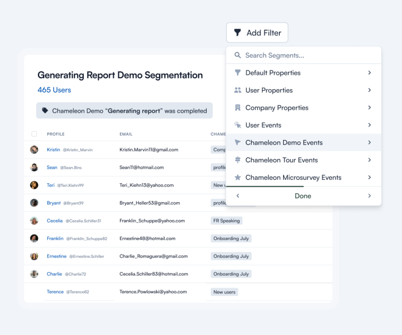The image size is (402, 335).
Task: Click Kristin's avatar thumbnail
Action: click(x=34, y=149)
